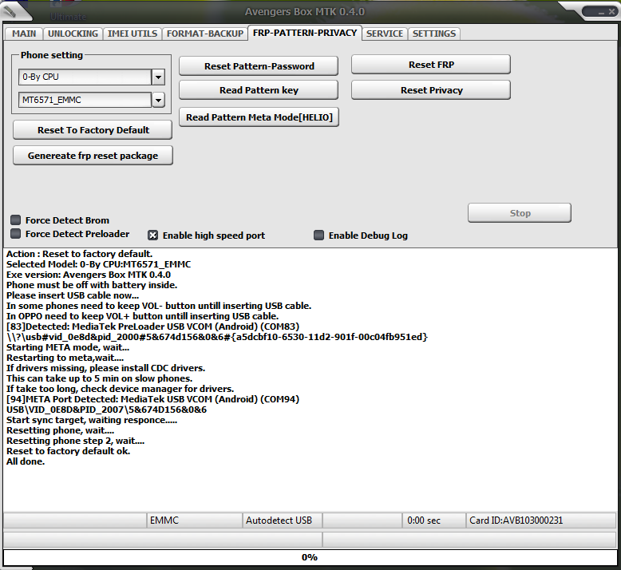Enable the Debug Log checkbox
The image size is (621, 570).
318,236
